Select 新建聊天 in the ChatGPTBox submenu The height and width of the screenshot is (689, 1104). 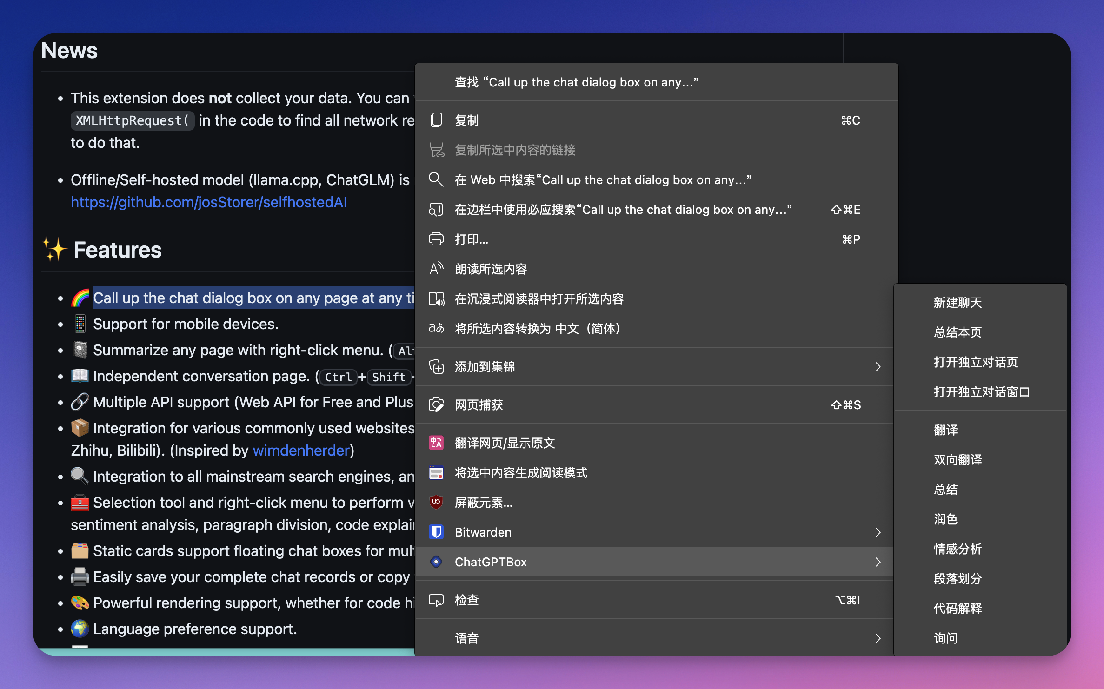(x=958, y=303)
